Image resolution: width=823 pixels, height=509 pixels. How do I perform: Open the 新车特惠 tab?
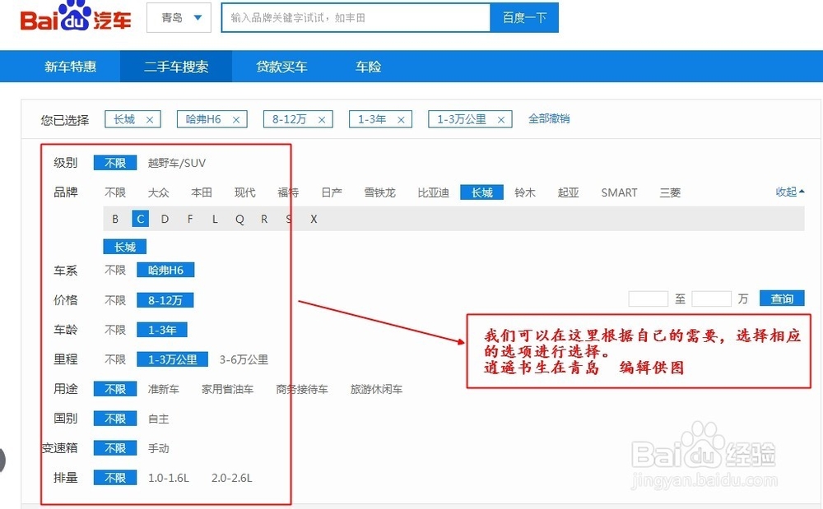point(70,67)
